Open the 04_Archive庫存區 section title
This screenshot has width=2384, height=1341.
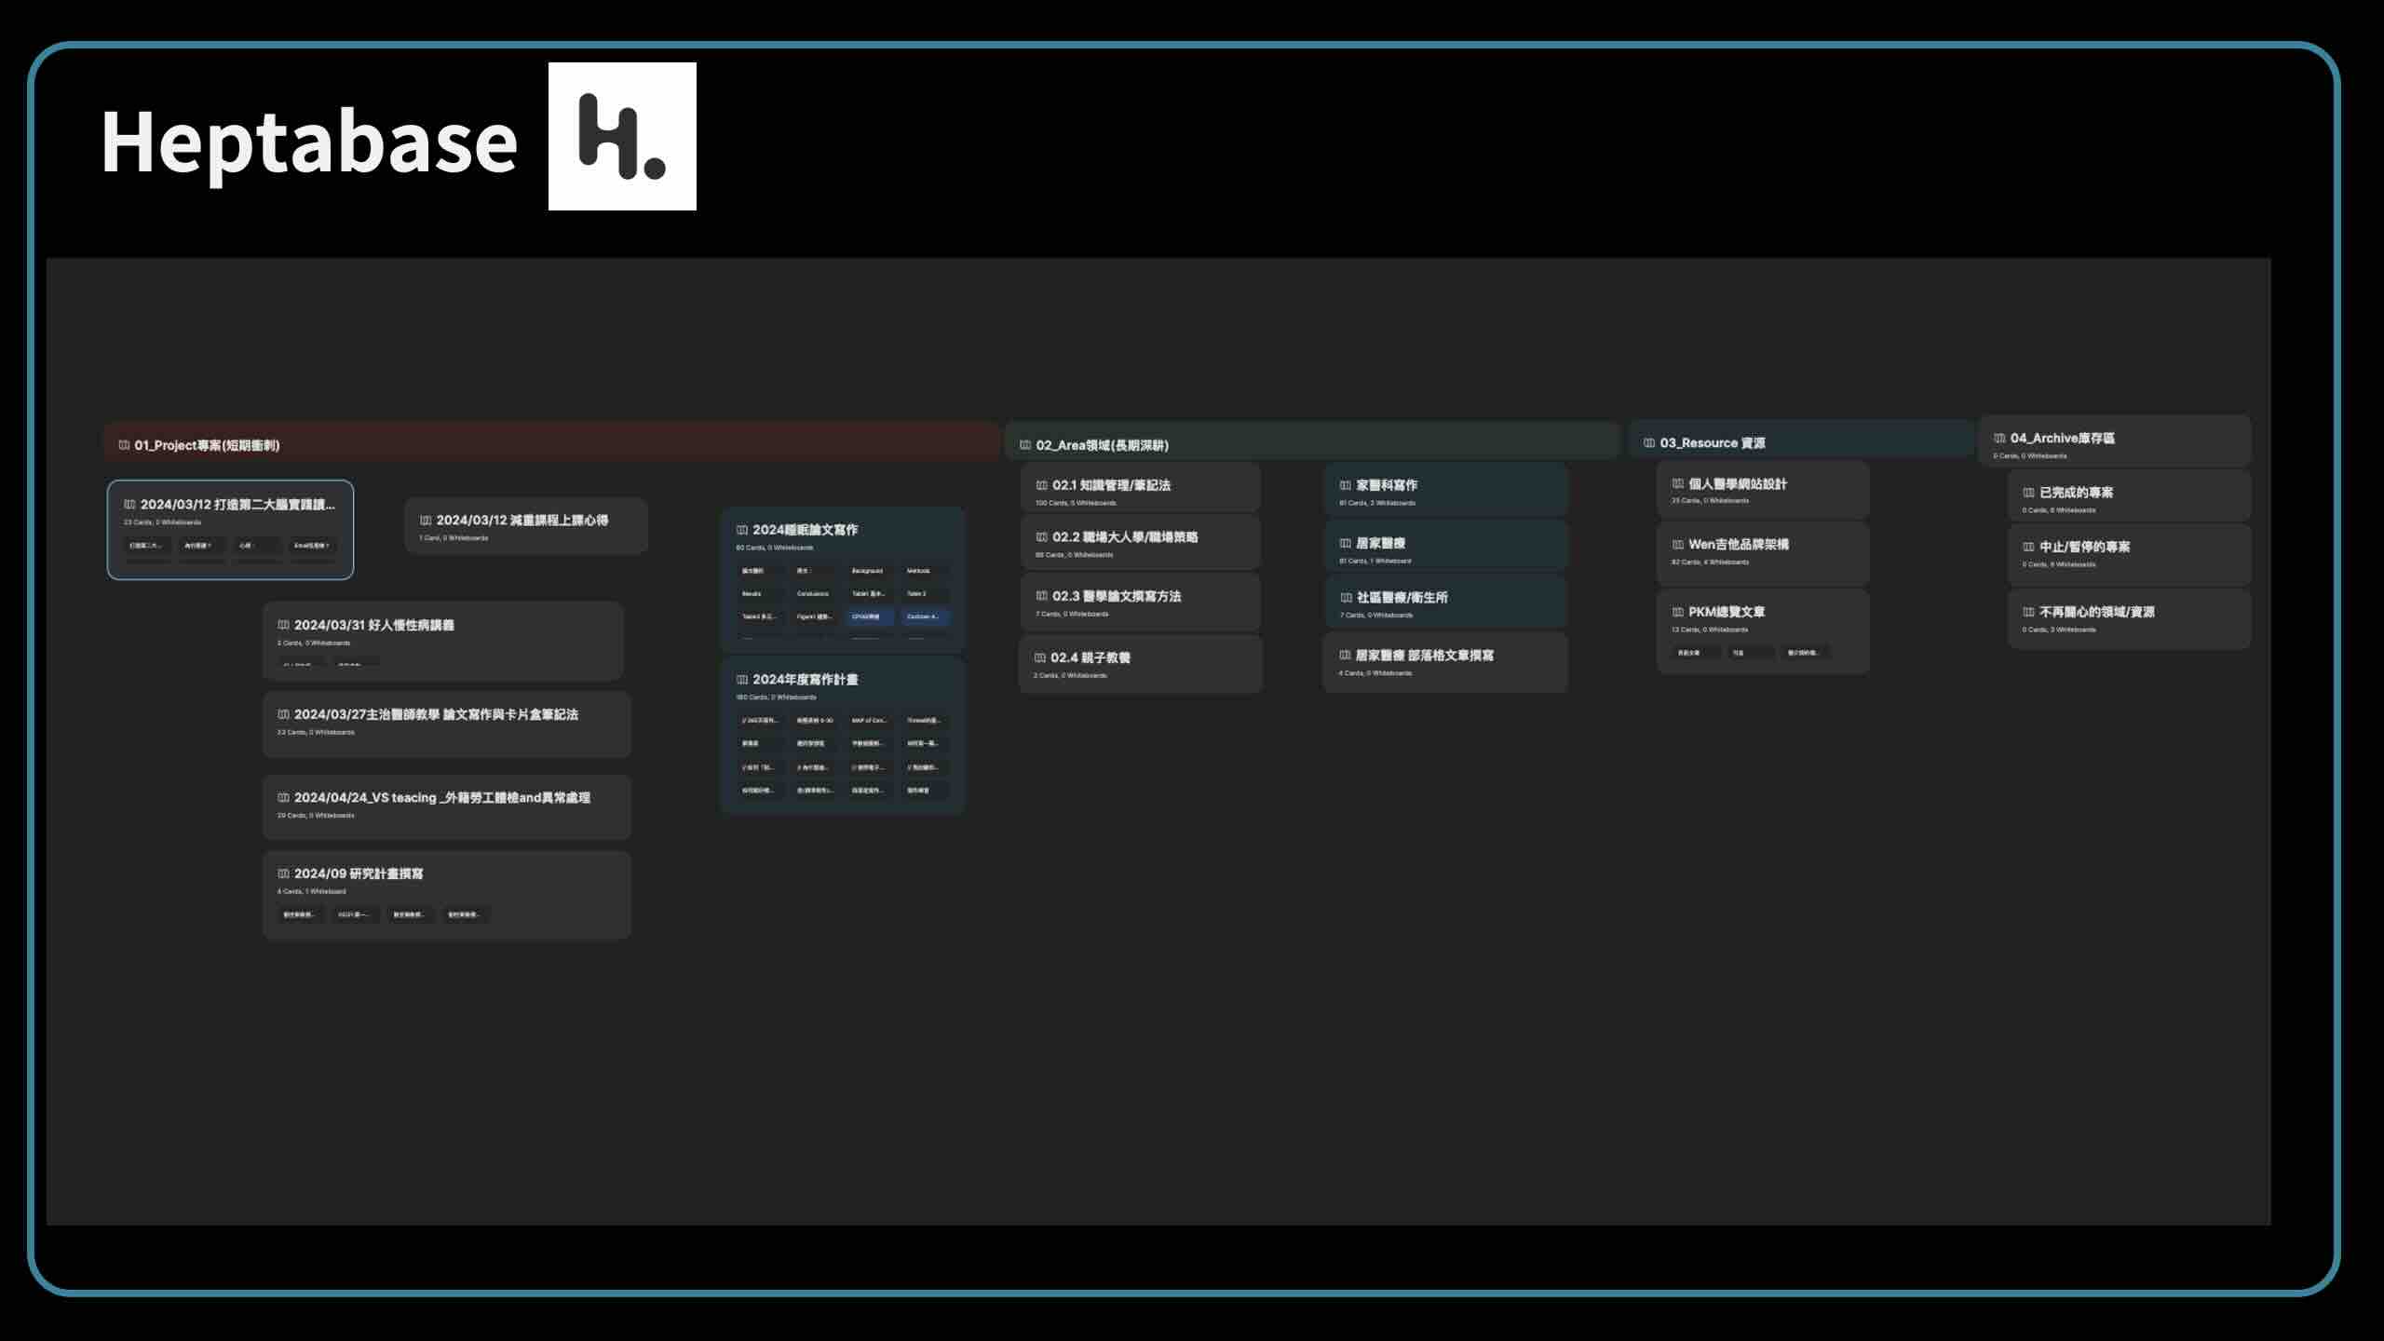click(2062, 438)
